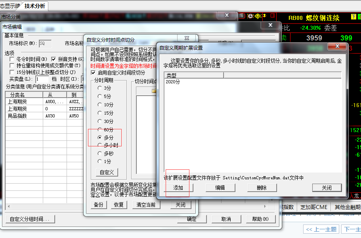
Task: Switch to the 技术分析 tab
Action: [35, 6]
